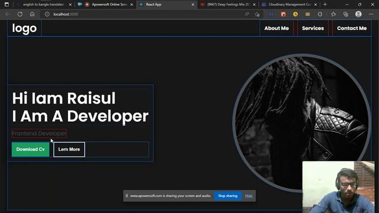
Task: Click the circular profile photo
Action: point(301,122)
